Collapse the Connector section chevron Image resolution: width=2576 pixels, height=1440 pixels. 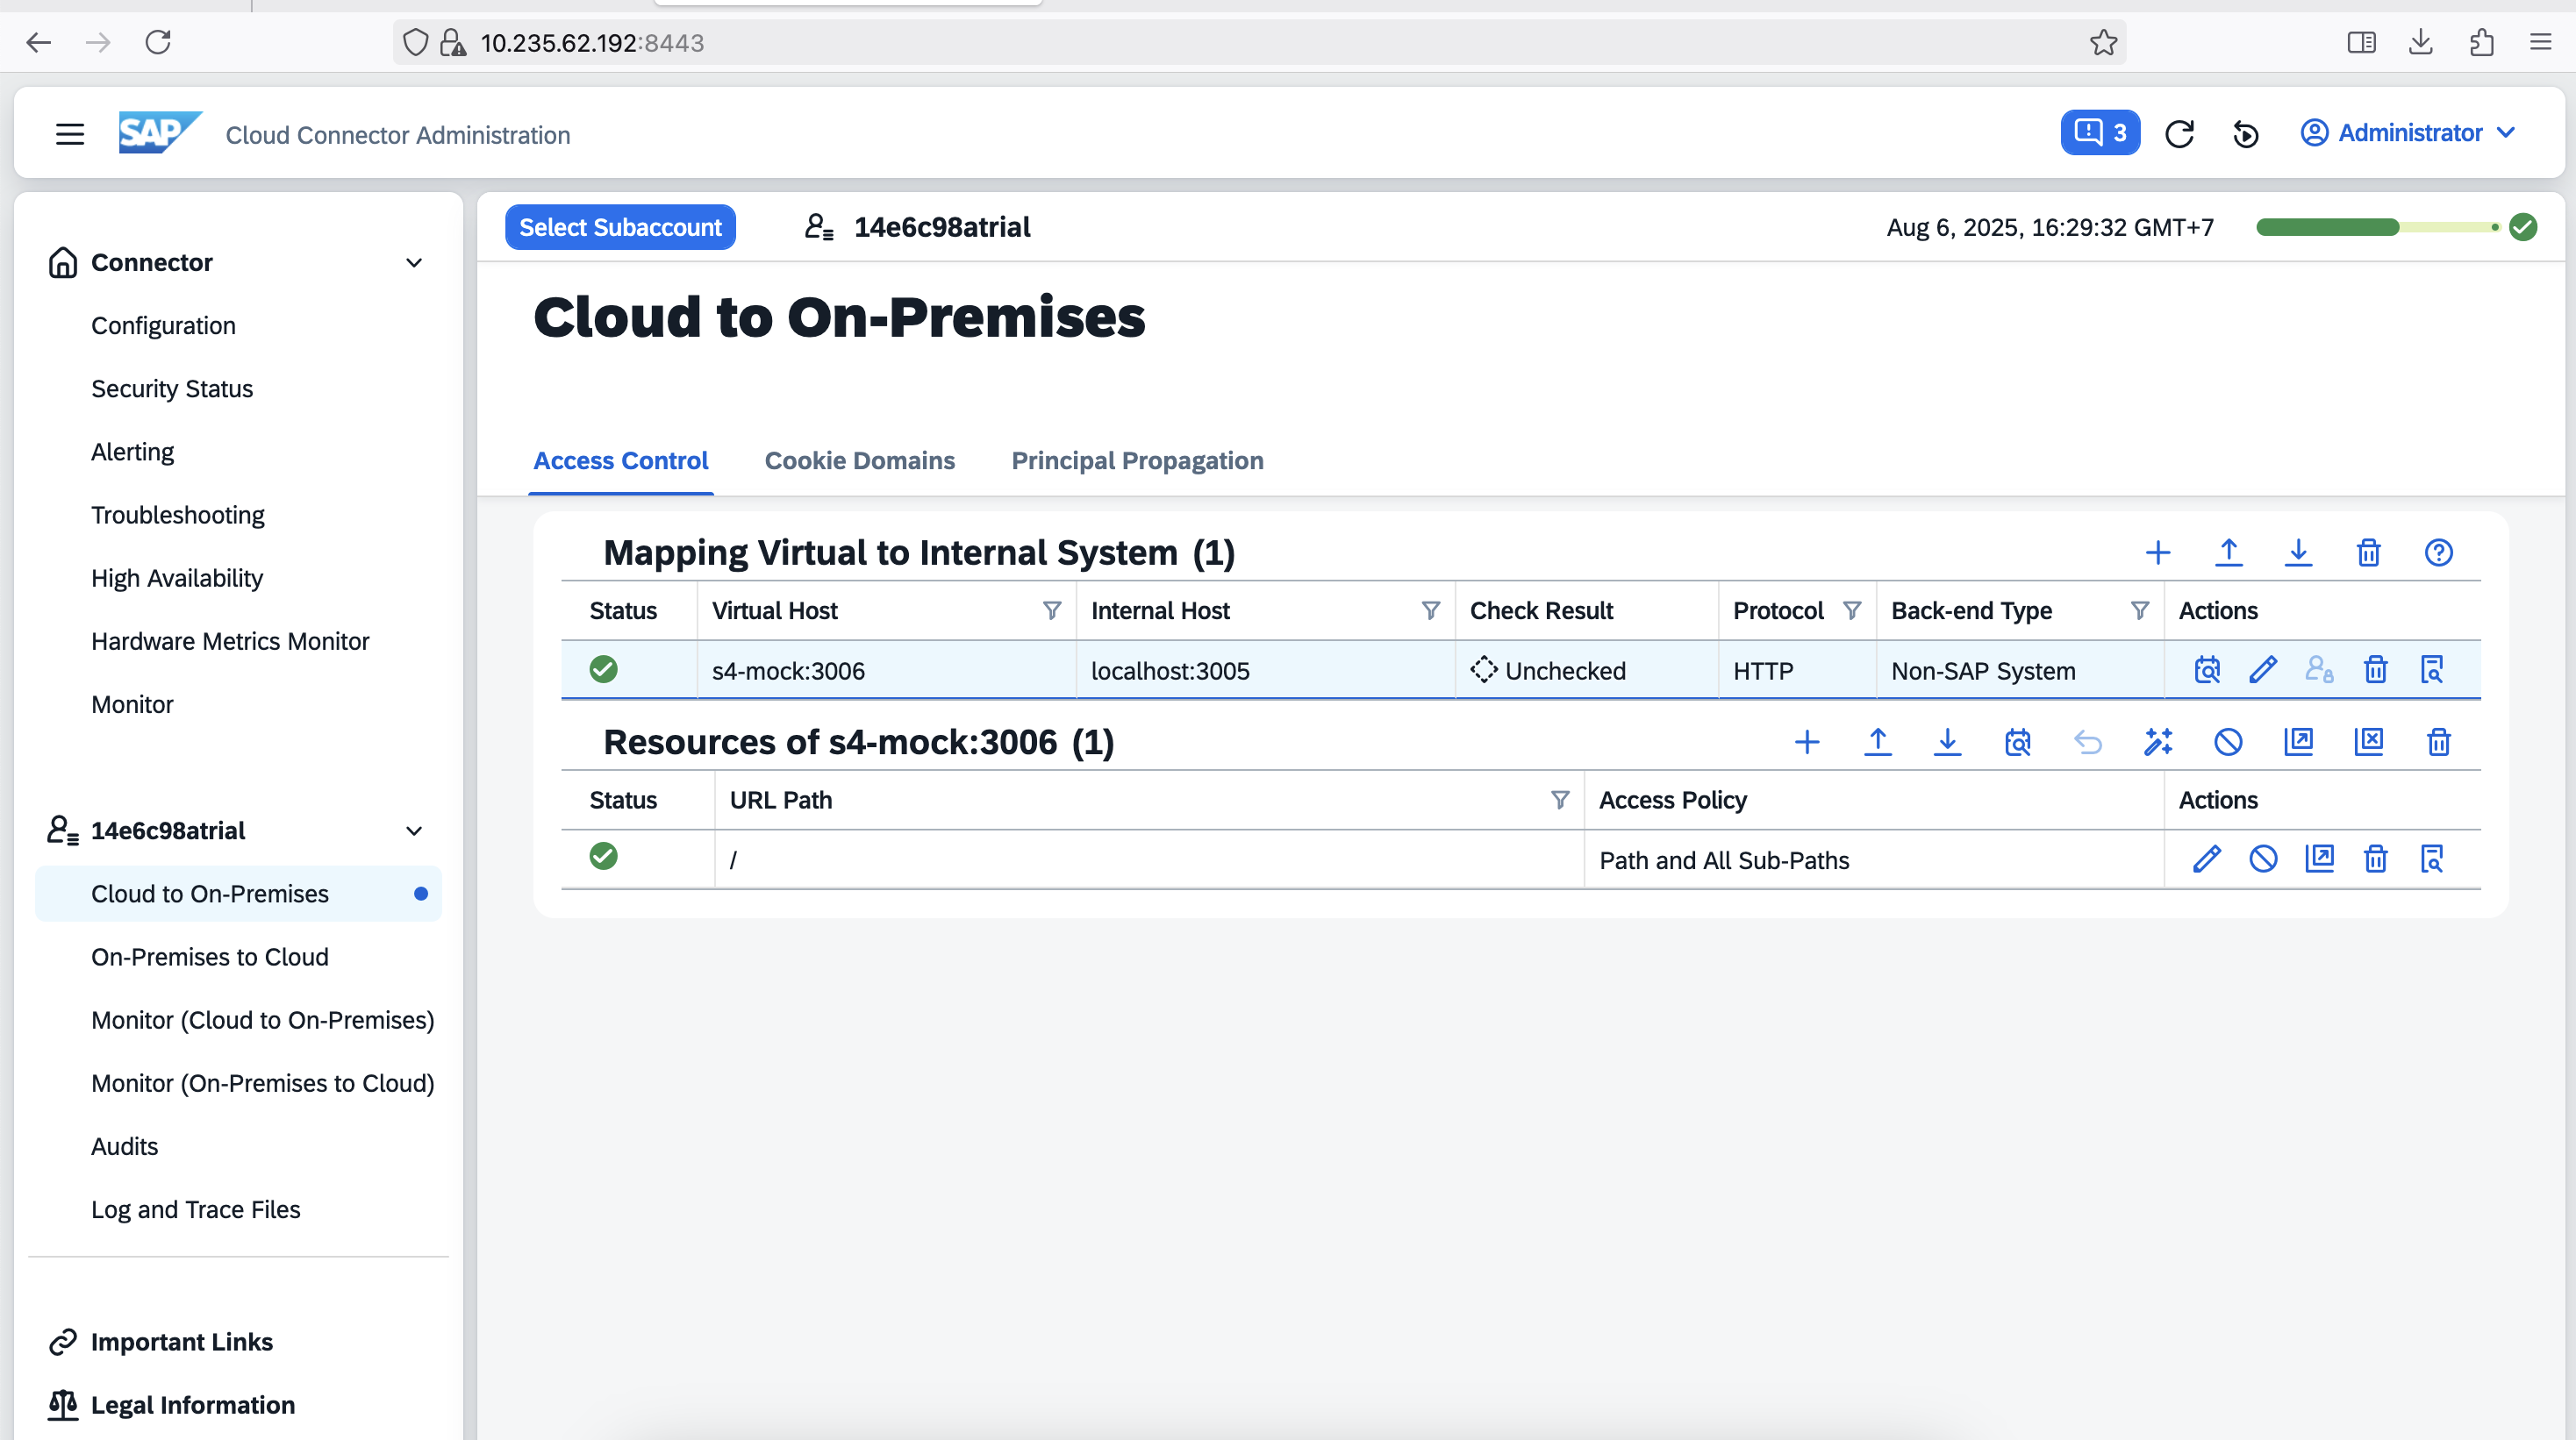click(x=414, y=263)
